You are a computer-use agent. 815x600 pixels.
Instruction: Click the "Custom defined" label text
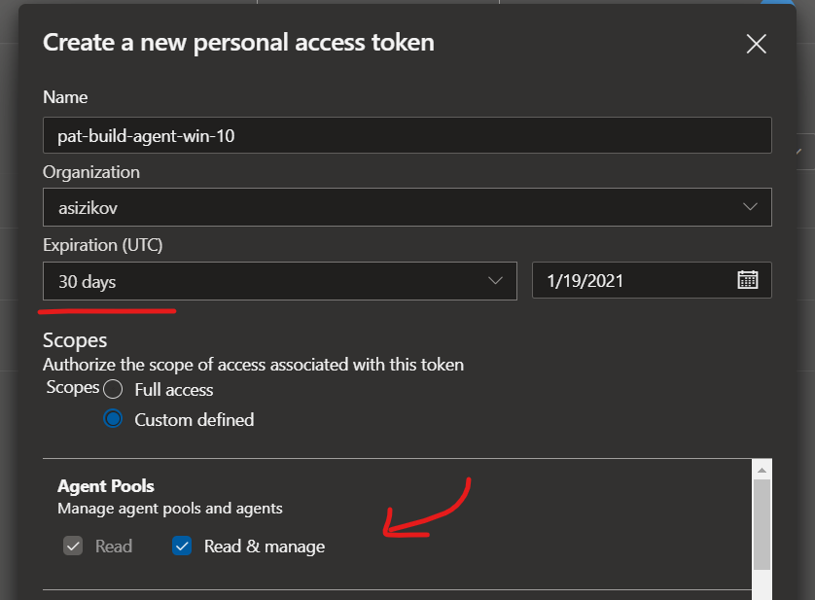(195, 420)
